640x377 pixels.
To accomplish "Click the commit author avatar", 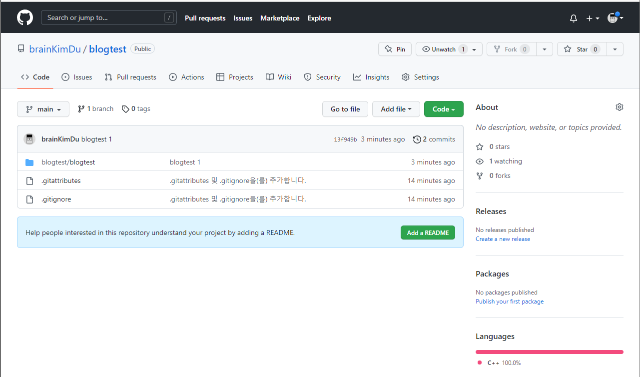I will pos(29,139).
